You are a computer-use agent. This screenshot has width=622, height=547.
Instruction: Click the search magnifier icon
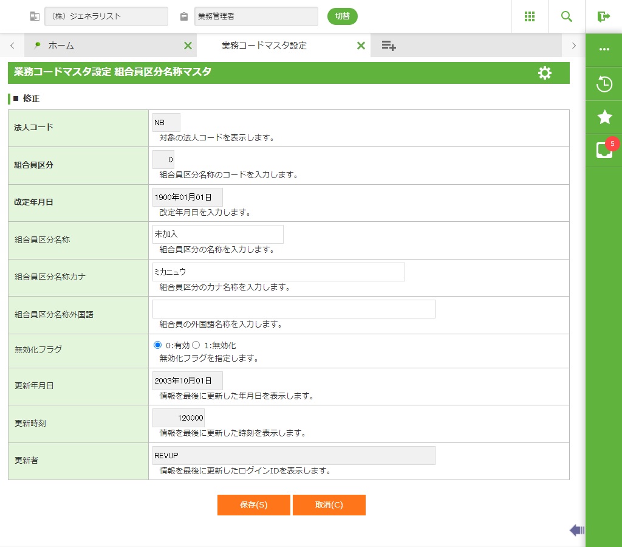point(567,16)
